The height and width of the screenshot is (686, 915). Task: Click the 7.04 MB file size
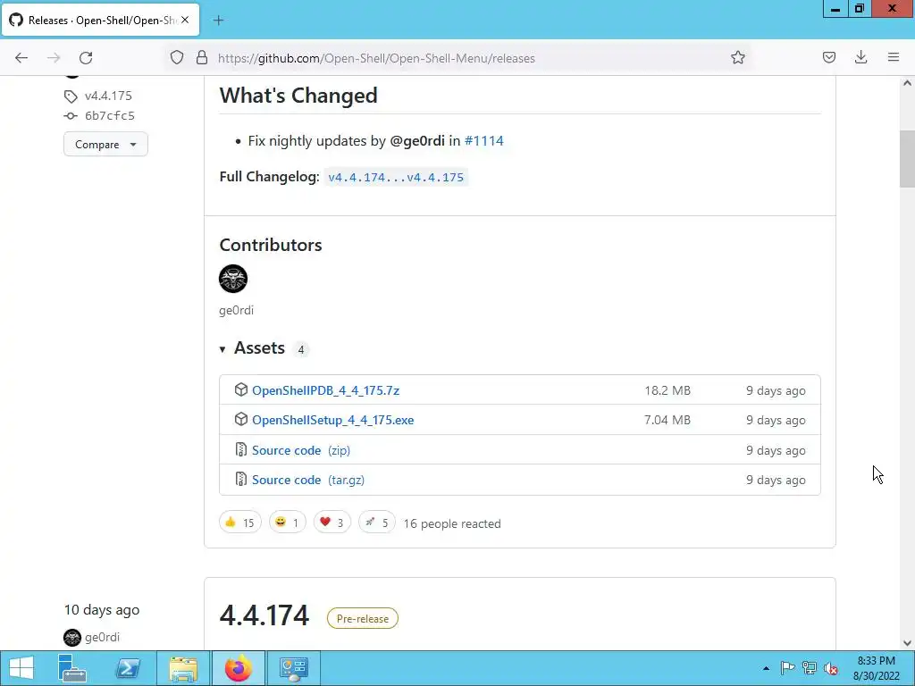point(667,420)
